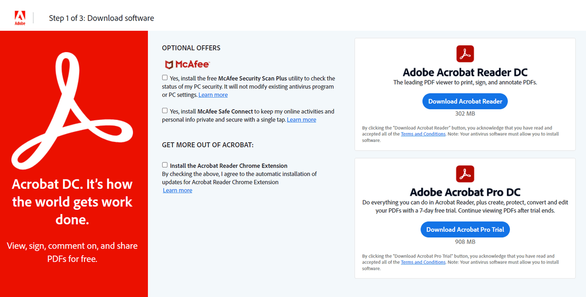Click the OPTIONAL OFFERS heading

click(191, 47)
